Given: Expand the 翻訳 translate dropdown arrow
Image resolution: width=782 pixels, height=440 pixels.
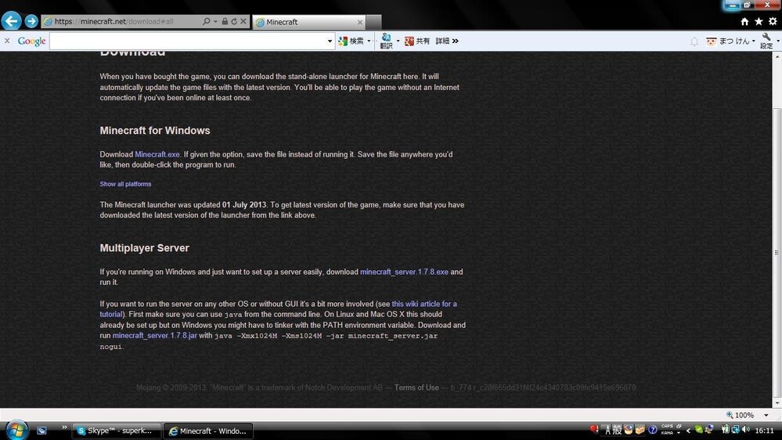Looking at the screenshot, I should [x=398, y=41].
